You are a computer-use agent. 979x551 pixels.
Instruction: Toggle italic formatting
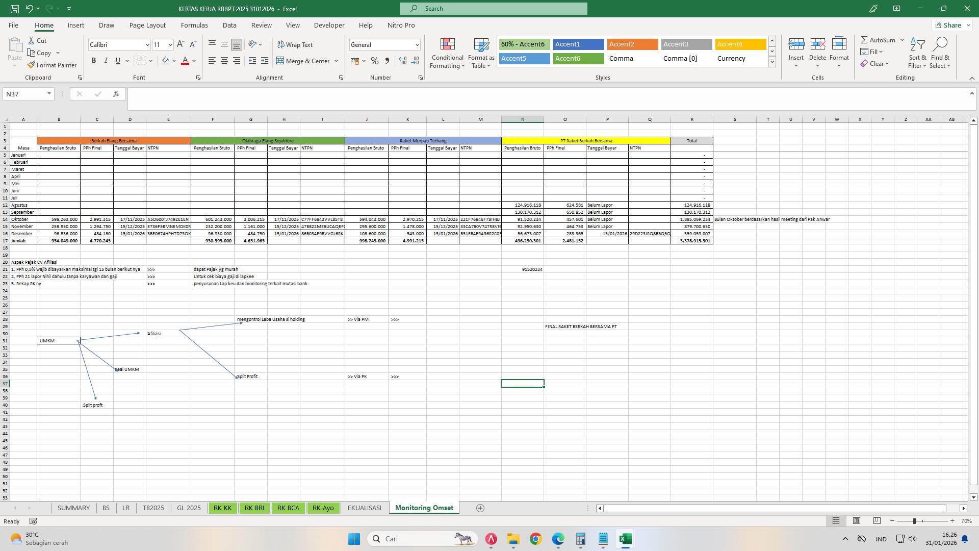point(106,60)
